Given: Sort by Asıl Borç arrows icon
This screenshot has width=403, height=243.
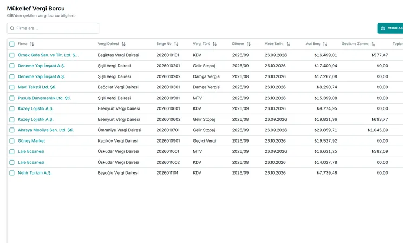Looking at the screenshot, I should 325,44.
